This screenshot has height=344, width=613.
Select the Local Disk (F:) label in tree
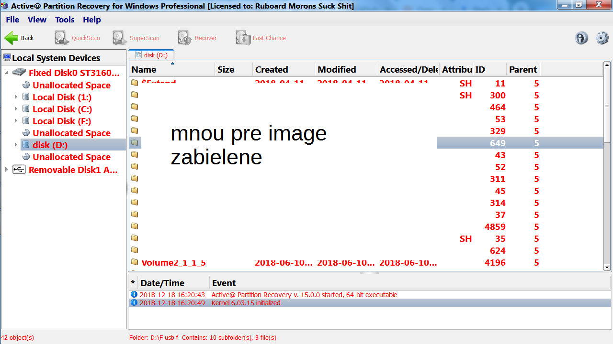tap(62, 121)
